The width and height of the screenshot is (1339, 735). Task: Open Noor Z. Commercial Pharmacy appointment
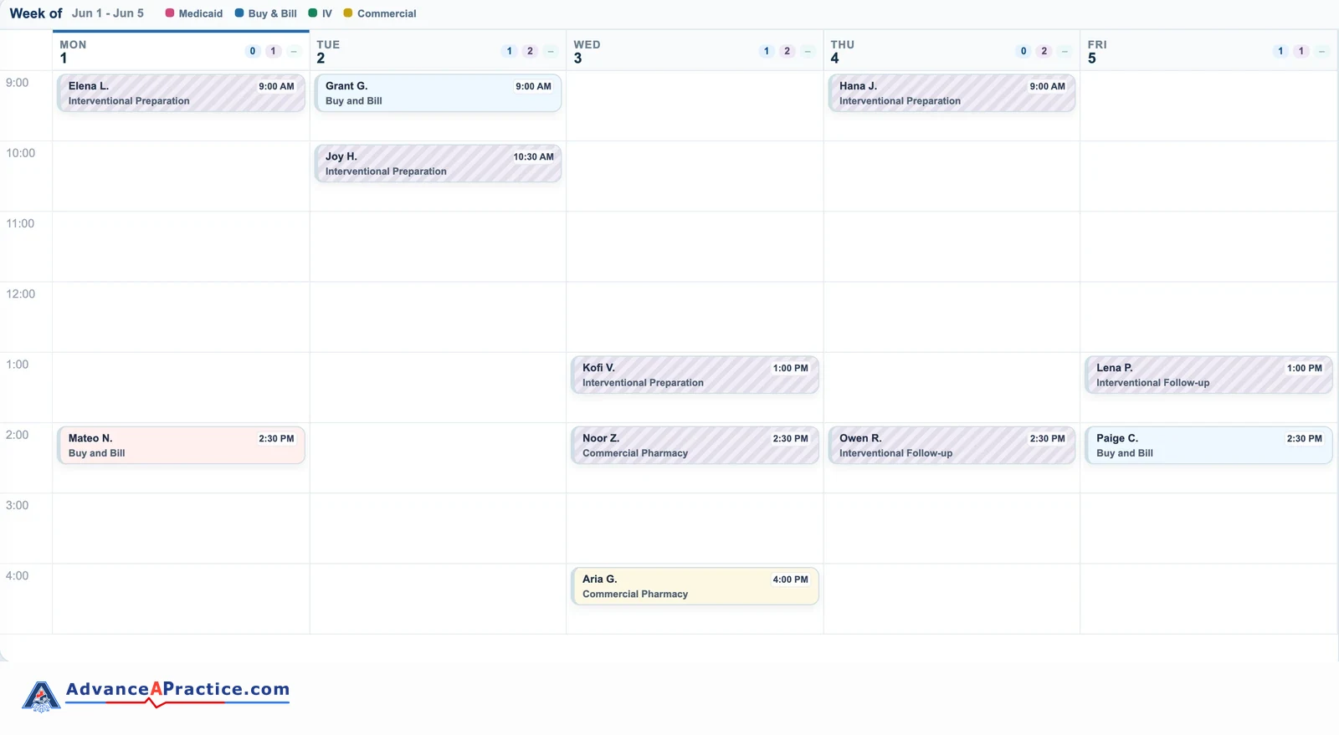tap(695, 445)
